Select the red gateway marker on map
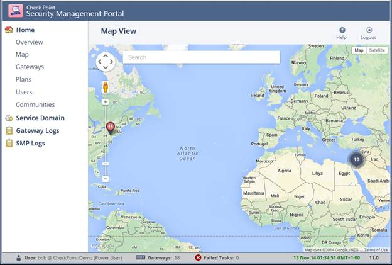Viewport: 392px width, 265px height. [x=111, y=128]
